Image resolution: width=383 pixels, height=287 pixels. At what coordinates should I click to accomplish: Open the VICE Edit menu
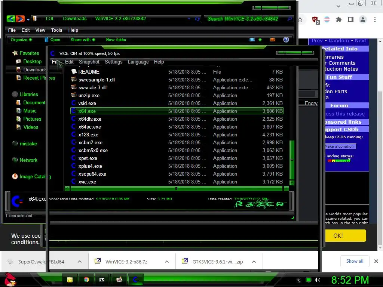tap(69, 62)
